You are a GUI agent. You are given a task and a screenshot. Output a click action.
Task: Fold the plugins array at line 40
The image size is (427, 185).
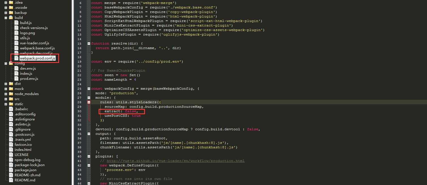click(x=89, y=156)
